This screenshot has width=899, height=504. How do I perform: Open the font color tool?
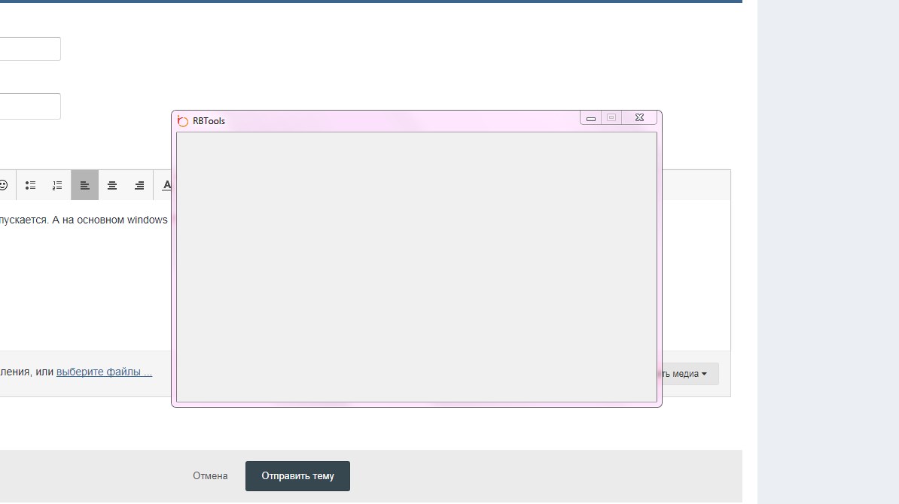coord(166,185)
